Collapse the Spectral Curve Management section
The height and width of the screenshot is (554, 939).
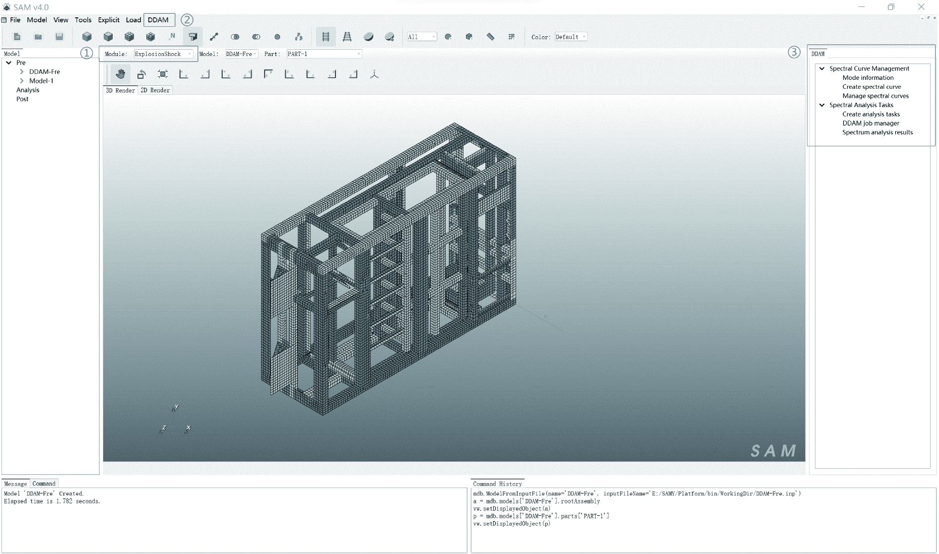(822, 69)
